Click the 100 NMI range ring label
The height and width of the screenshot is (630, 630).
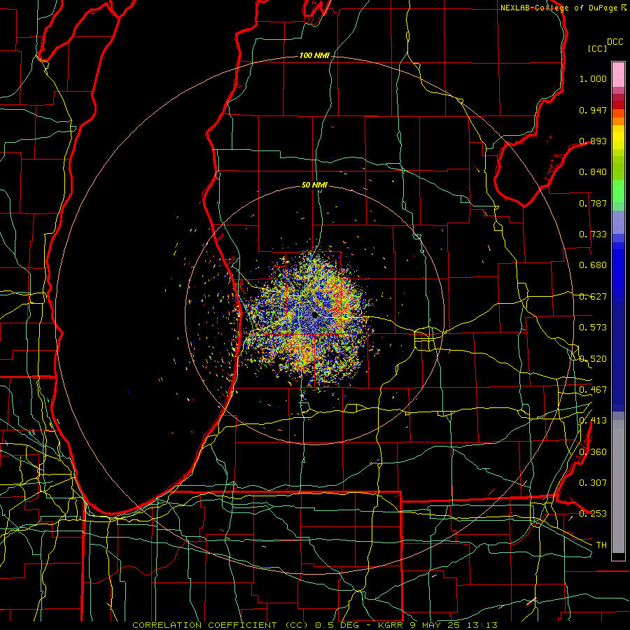tap(314, 55)
